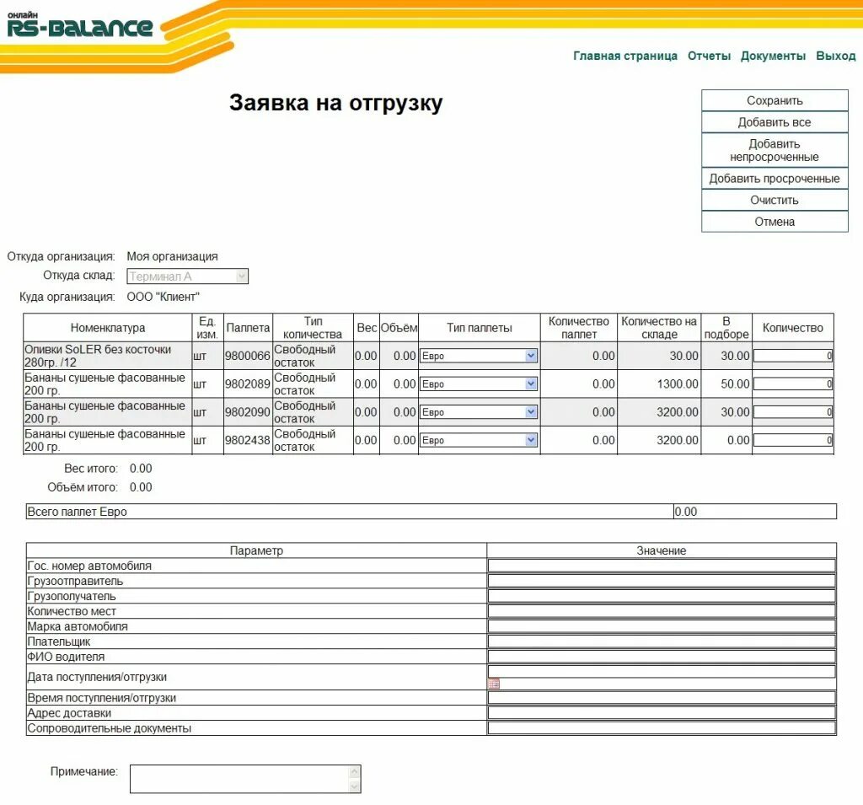Click the Заявка на отгрузку heading
This screenshot has width=863, height=805.
pos(335,103)
